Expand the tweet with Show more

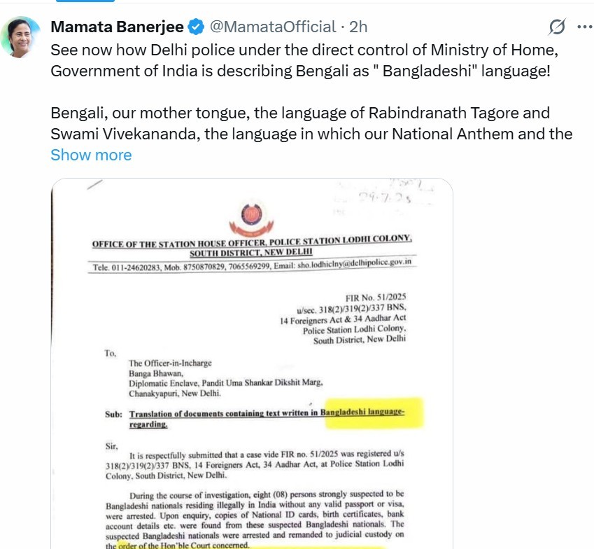(91, 155)
